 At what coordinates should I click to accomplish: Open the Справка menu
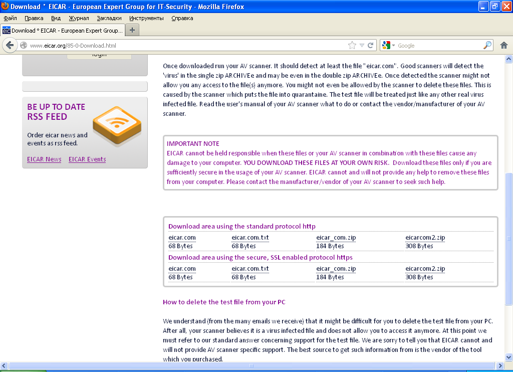click(x=182, y=18)
